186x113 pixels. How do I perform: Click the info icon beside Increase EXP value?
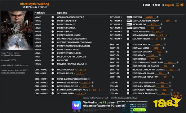[161, 24]
